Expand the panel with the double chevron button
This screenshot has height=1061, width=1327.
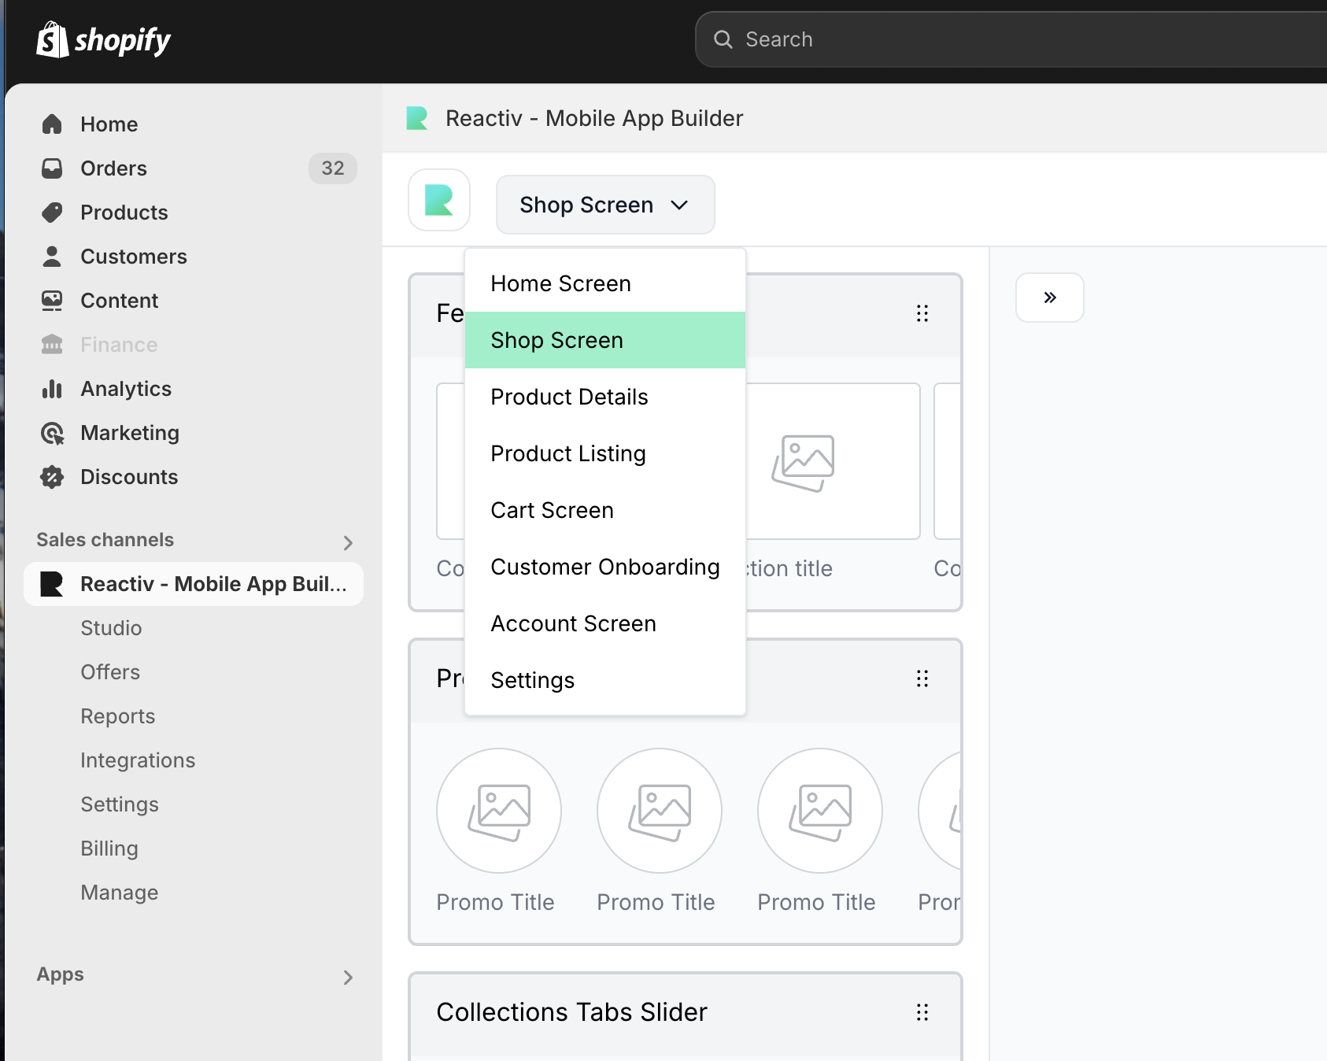point(1049,298)
